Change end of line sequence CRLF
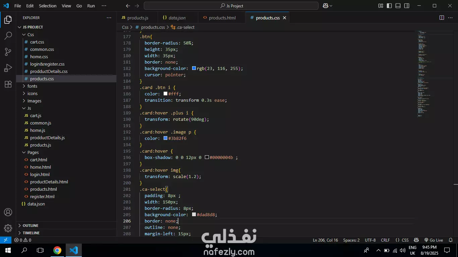This screenshot has height=257, width=458. (x=385, y=240)
